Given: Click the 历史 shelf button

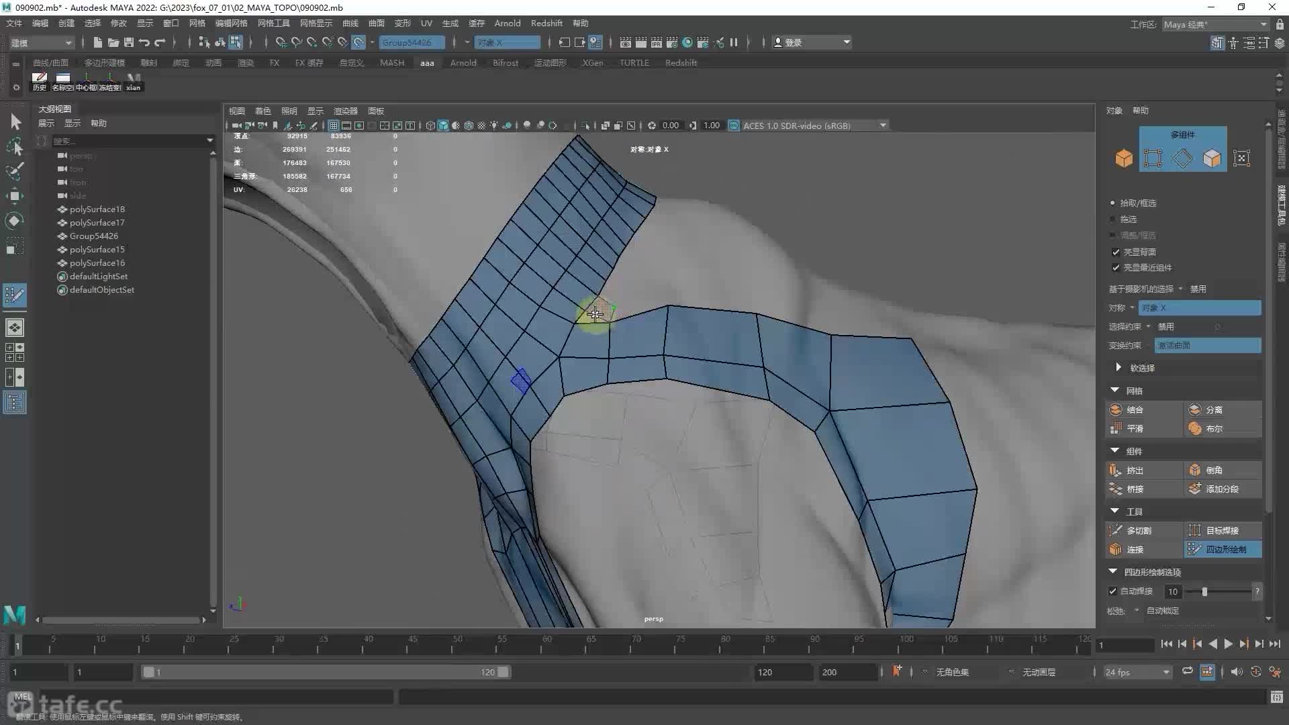Looking at the screenshot, I should coord(40,82).
